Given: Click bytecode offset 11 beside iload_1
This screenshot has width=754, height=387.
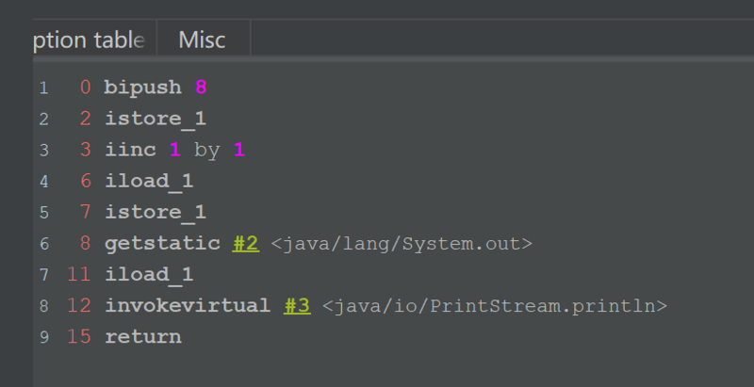Looking at the screenshot, I should point(79,275).
